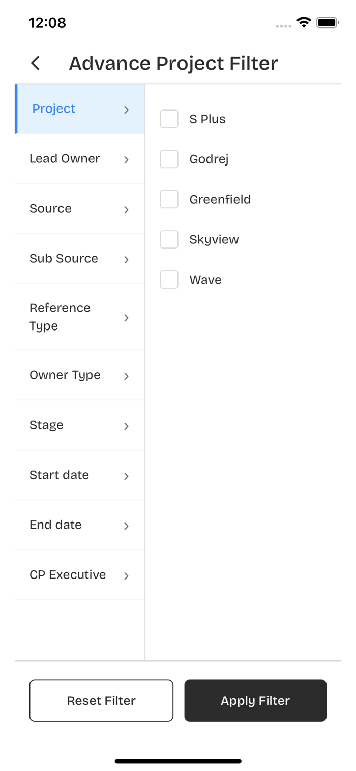This screenshot has height=771, width=356.
Task: Click the chevron beside Stage
Action: (x=126, y=426)
